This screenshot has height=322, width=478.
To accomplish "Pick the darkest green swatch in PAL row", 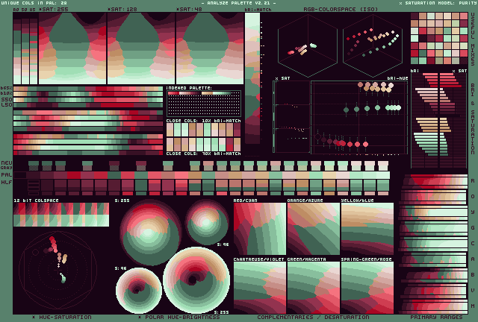I will pyautogui.click(x=114, y=175).
